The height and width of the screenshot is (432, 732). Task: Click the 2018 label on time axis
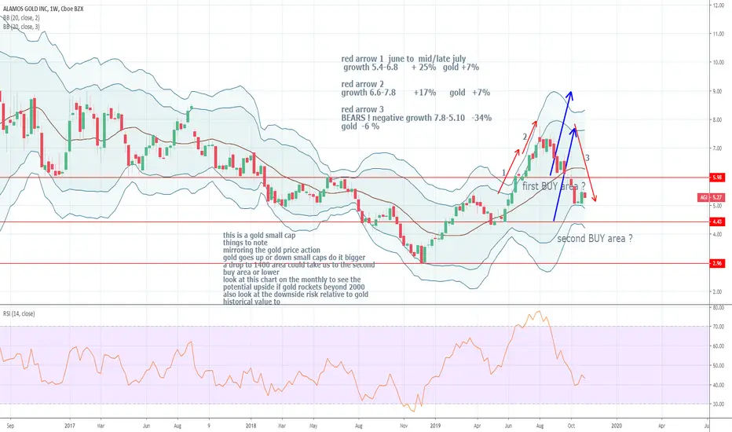[251, 426]
